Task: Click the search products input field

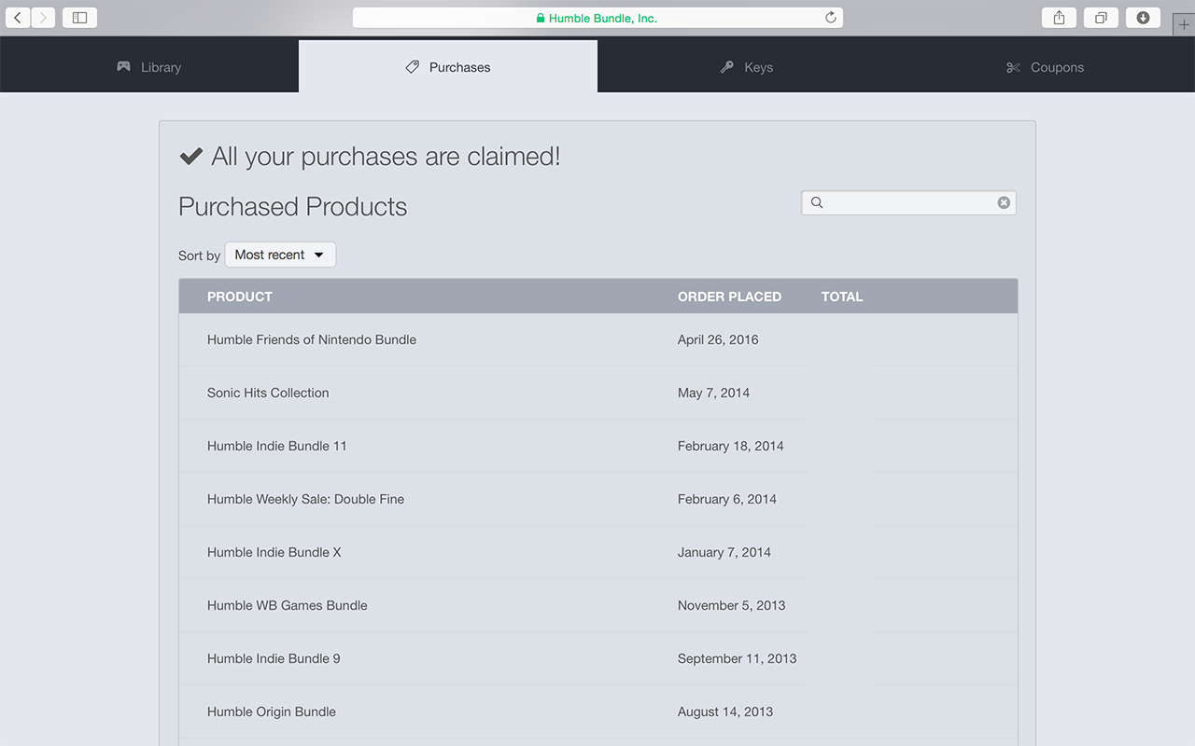Action: (x=908, y=202)
